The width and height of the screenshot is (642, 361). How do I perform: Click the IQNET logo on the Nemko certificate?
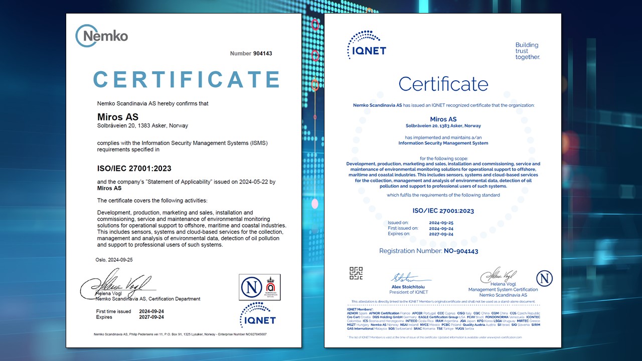click(x=258, y=314)
